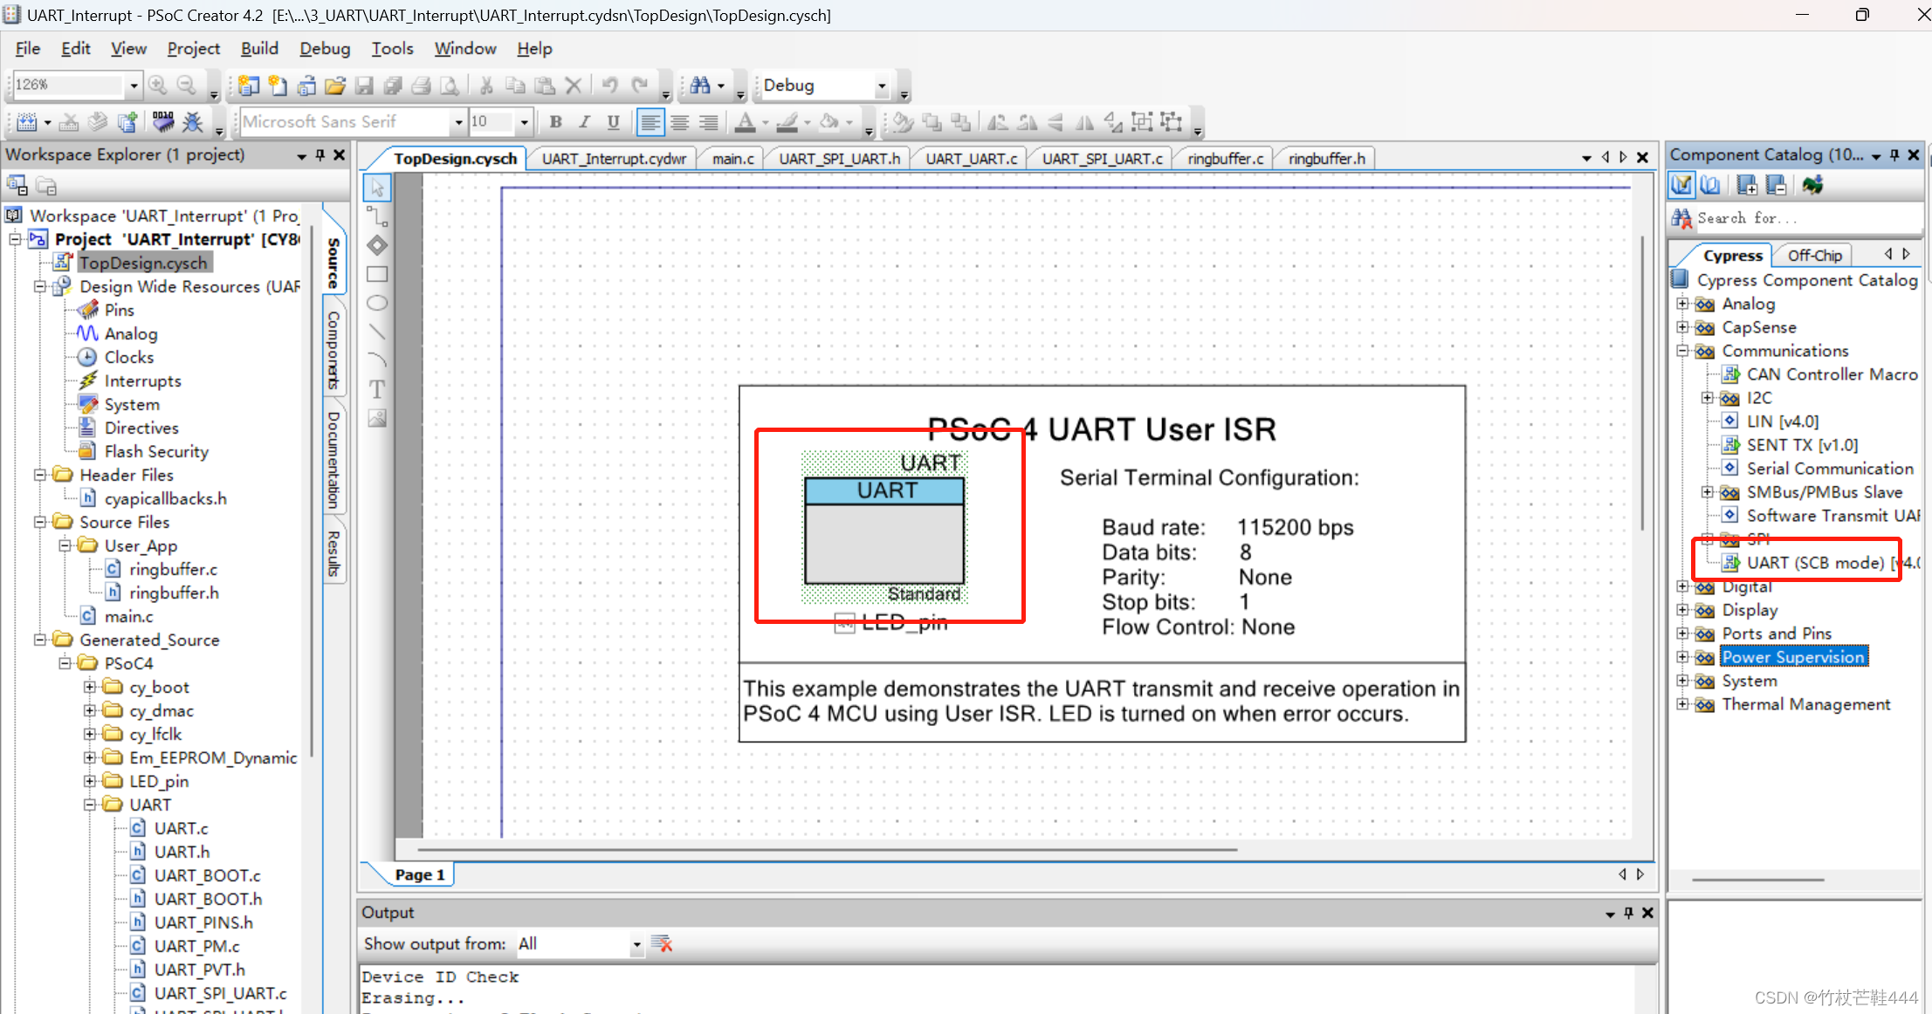Expand the Digital catalog folder
This screenshot has width=1932, height=1014.
[1682, 586]
